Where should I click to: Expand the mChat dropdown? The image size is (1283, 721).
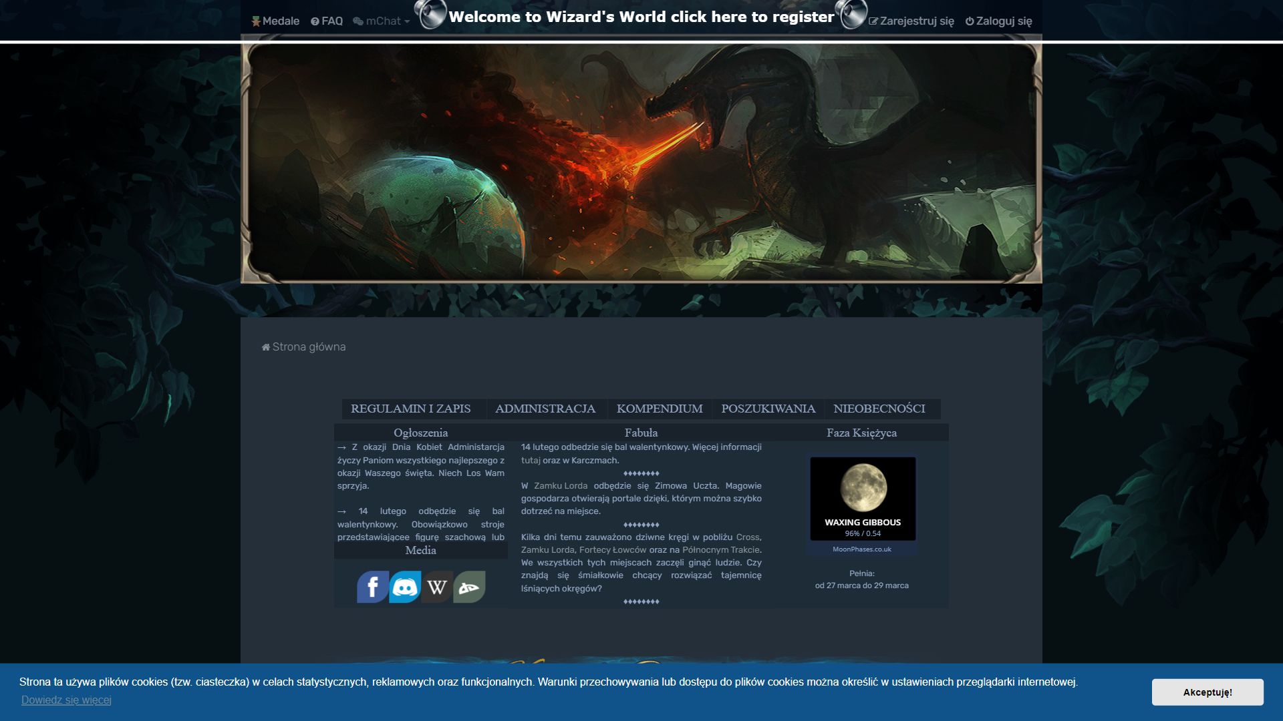[381, 21]
